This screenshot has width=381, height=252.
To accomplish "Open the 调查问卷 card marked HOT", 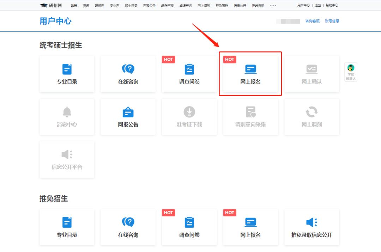I will point(189,74).
